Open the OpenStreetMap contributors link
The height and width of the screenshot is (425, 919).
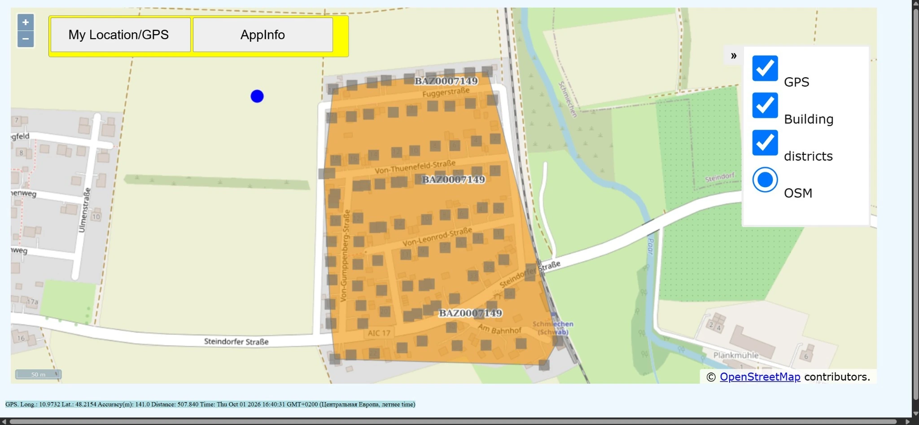(760, 377)
